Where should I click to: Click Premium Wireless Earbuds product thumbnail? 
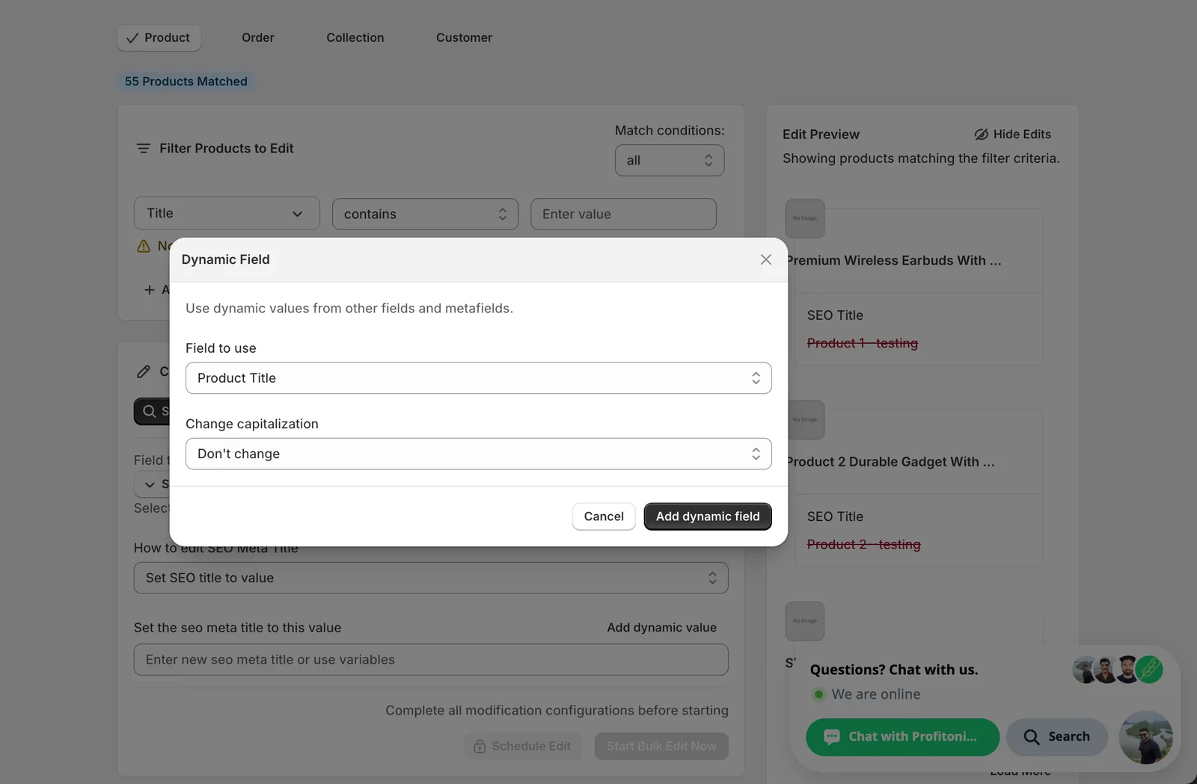[x=805, y=218]
